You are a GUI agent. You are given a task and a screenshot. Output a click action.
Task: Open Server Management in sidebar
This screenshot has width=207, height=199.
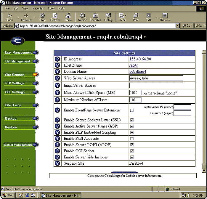[21, 145]
